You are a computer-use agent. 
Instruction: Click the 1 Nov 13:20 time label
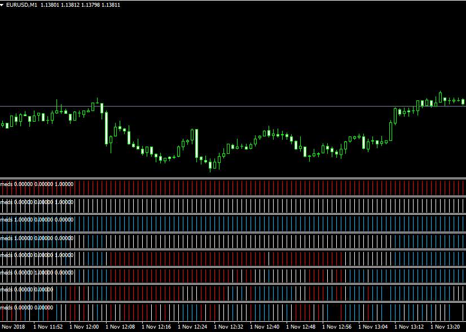pos(445,326)
